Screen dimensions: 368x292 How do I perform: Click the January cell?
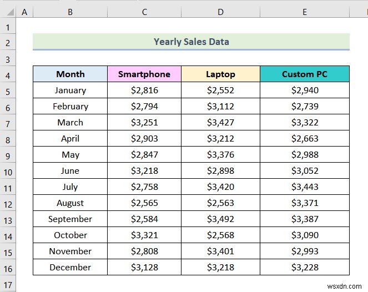tap(70, 90)
